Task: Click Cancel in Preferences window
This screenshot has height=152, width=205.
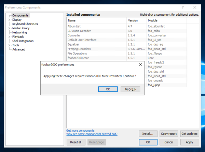Action: pos(169,142)
